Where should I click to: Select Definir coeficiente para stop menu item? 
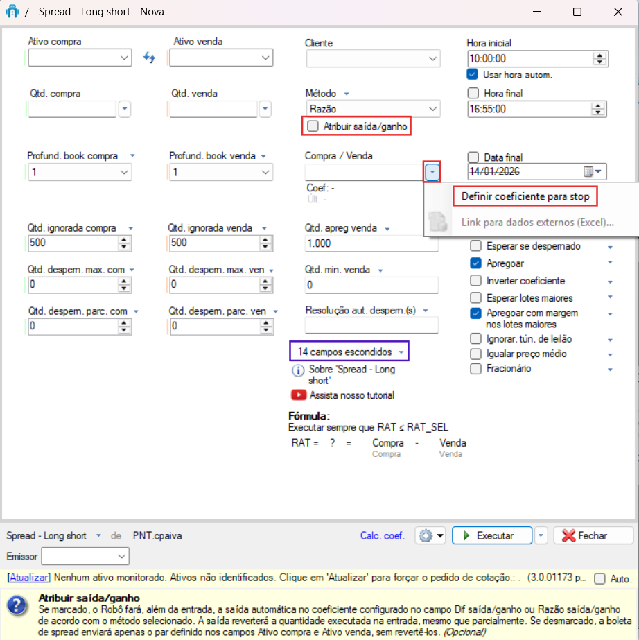point(525,197)
